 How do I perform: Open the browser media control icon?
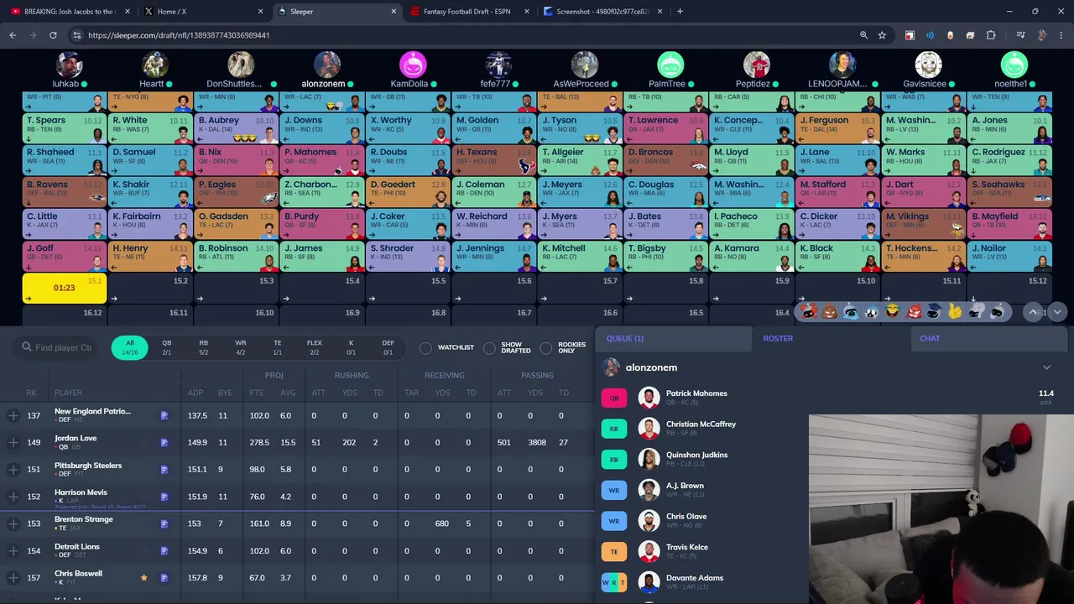click(x=1020, y=35)
